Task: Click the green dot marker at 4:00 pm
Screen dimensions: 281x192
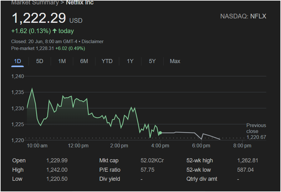Action: (x=160, y=133)
